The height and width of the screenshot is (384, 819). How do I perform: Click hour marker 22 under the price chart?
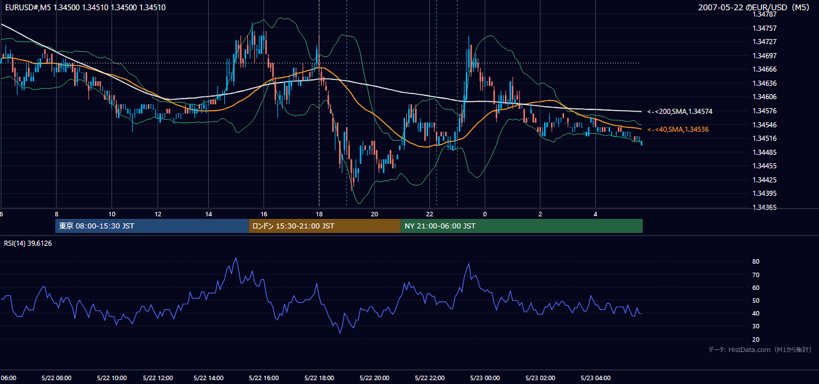429,214
